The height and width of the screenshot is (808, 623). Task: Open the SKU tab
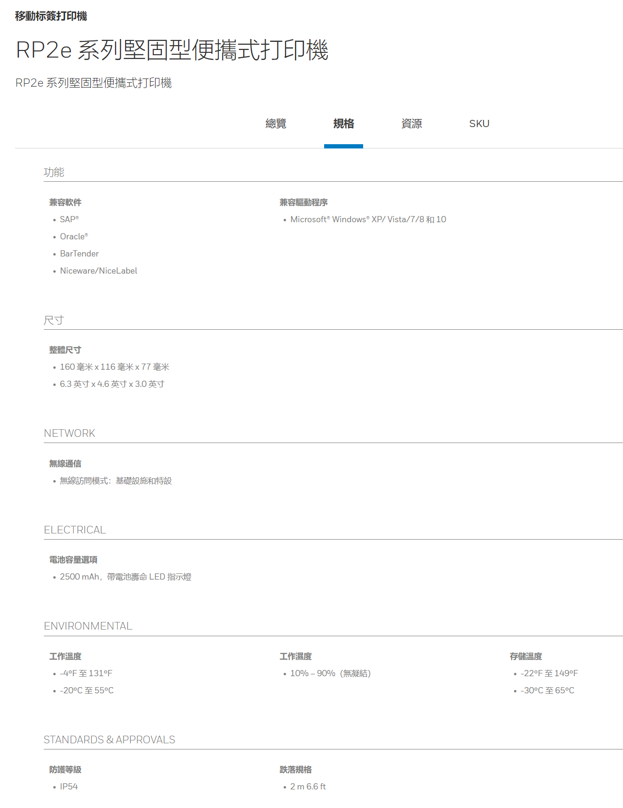(x=479, y=124)
